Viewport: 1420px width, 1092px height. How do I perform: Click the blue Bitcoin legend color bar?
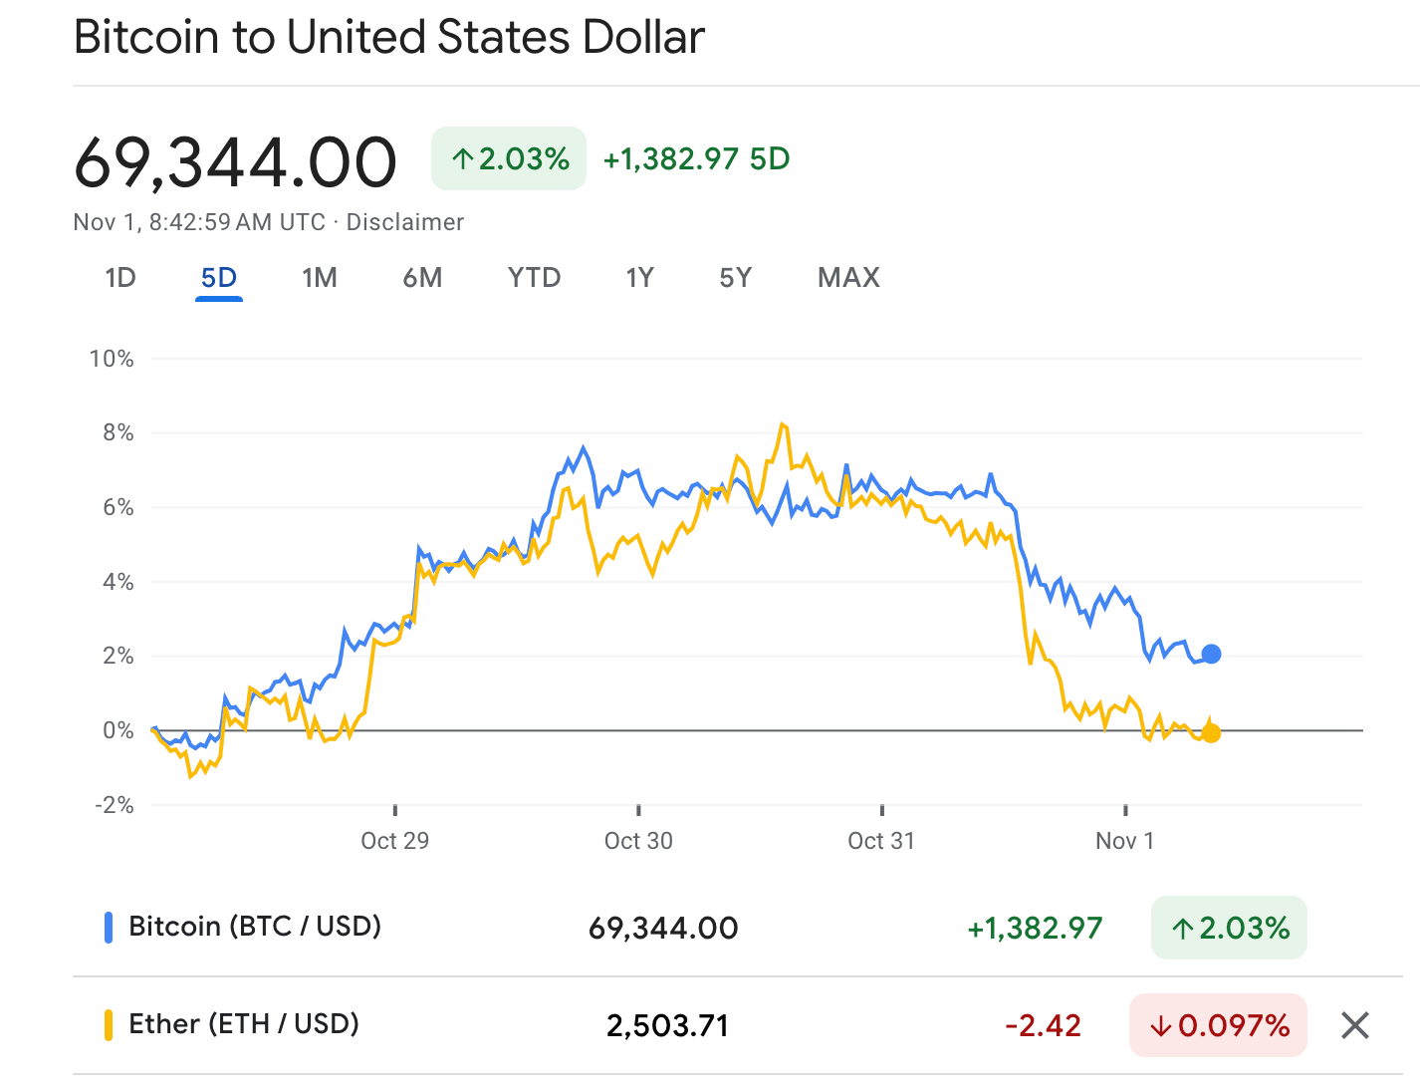pos(109,928)
